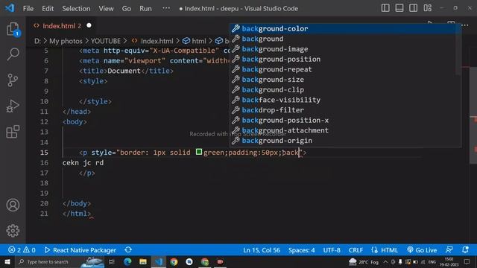The image size is (477, 268).
Task: Open the Manage settings gear
Action: (x=13, y=231)
